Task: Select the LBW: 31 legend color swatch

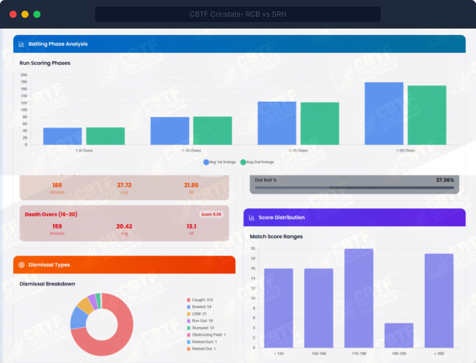Action: tap(188, 314)
